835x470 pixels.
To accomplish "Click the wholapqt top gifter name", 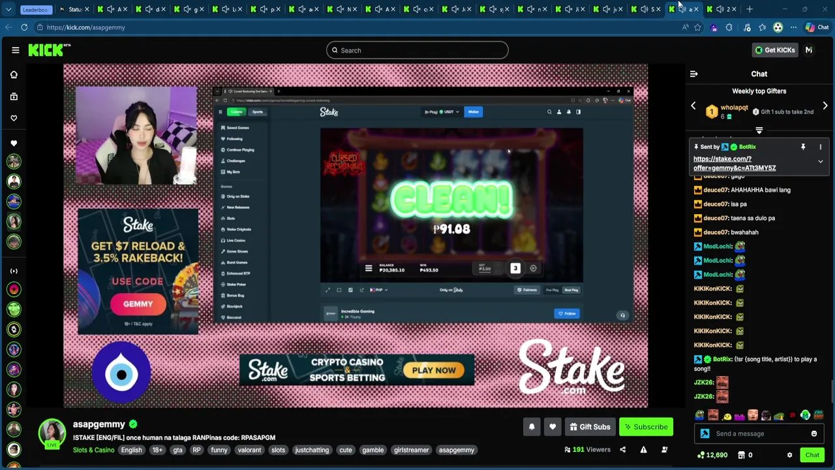I will point(734,108).
